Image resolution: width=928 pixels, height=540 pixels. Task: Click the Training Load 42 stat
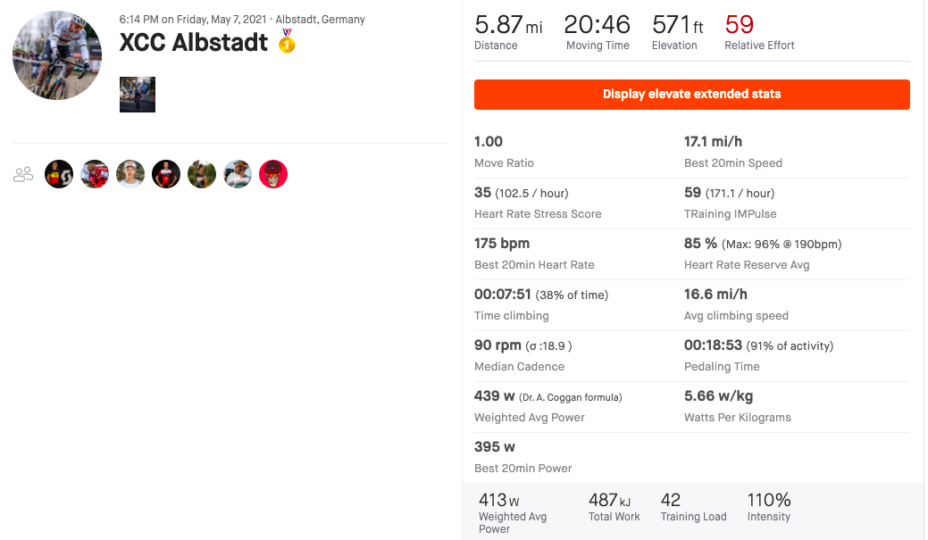[693, 508]
